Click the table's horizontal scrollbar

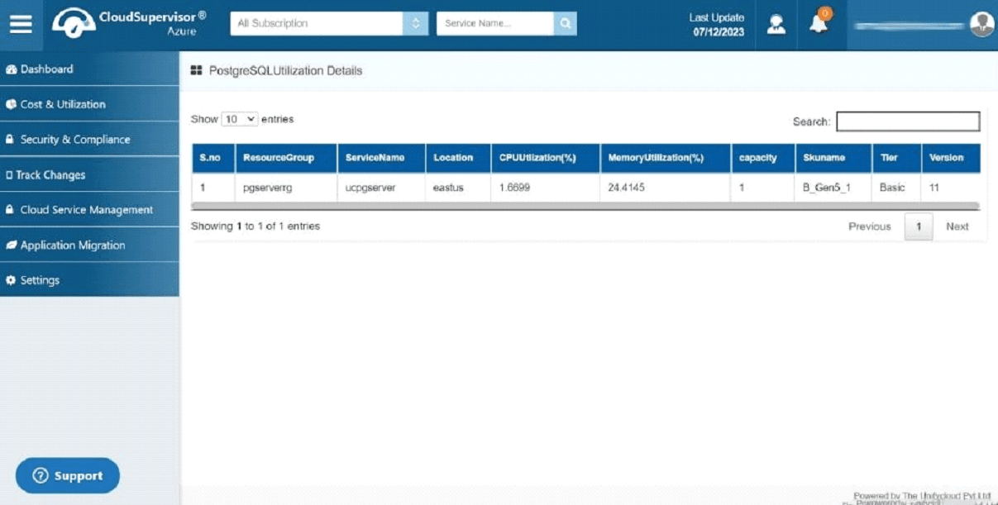click(585, 205)
